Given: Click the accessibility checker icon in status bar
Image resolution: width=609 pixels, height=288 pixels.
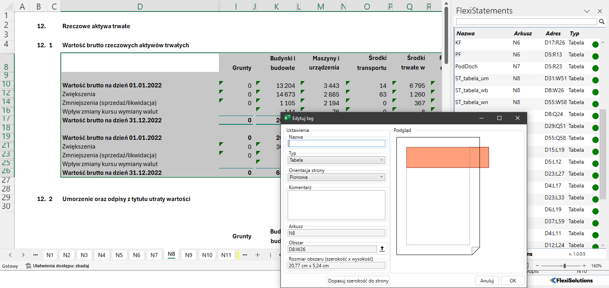Looking at the screenshot, I should [28, 266].
